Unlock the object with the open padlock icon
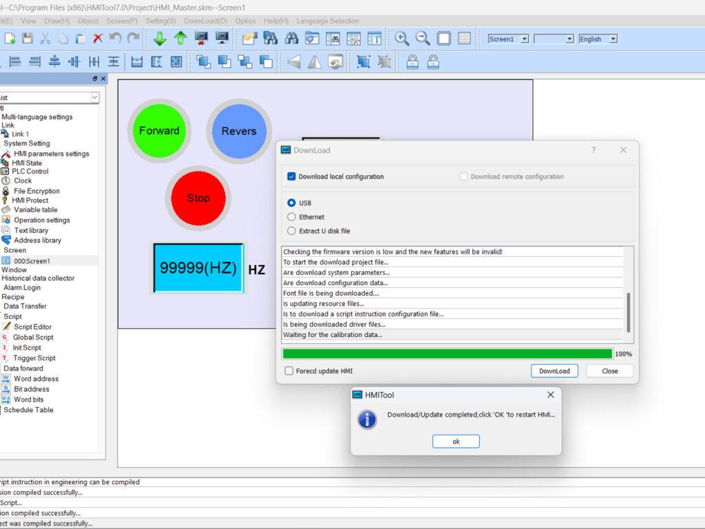The height and width of the screenshot is (529, 705). click(x=433, y=61)
